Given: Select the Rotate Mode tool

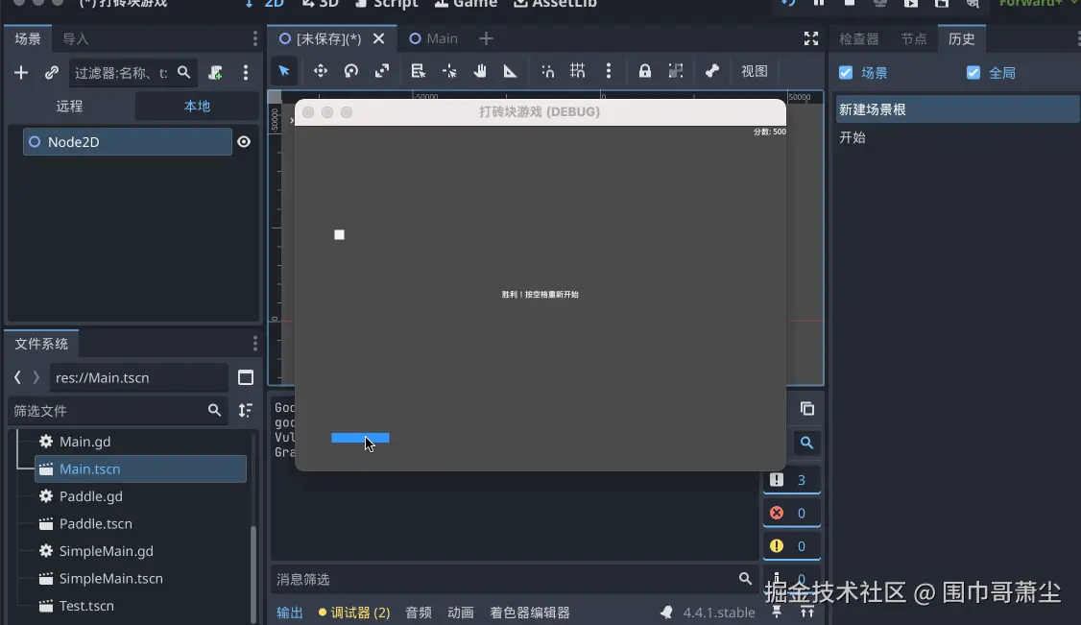Looking at the screenshot, I should pos(351,71).
